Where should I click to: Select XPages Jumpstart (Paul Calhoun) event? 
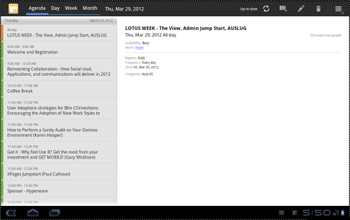[59, 172]
